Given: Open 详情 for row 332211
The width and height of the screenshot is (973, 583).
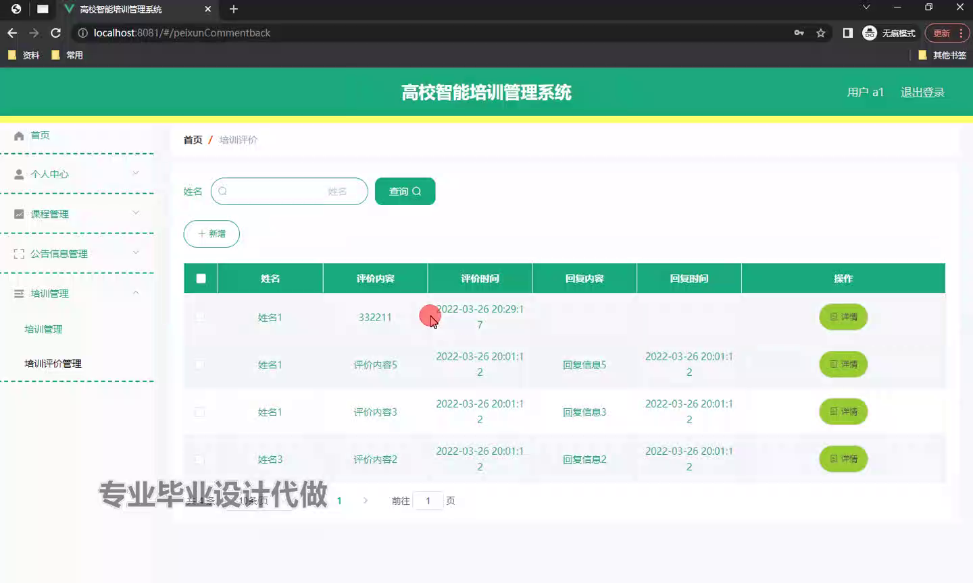Looking at the screenshot, I should click(x=843, y=317).
